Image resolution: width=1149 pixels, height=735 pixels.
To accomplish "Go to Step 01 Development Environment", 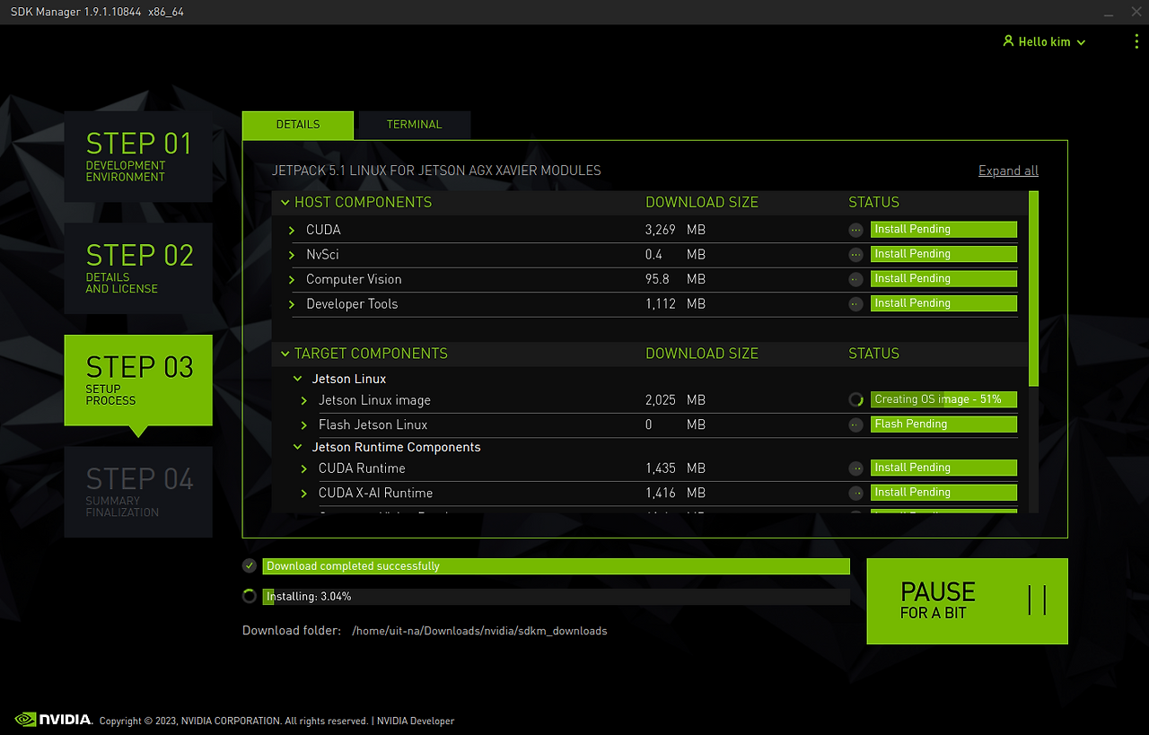I will pos(138,156).
